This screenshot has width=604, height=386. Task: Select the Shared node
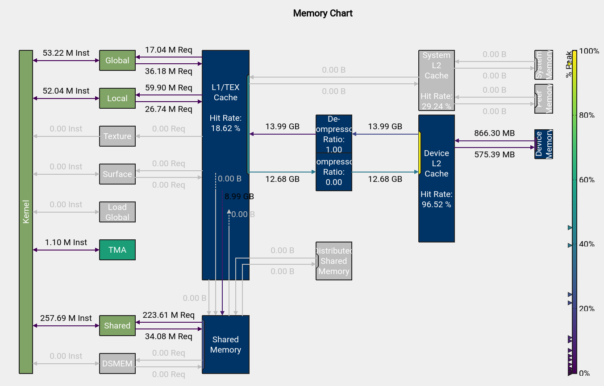pos(117,326)
